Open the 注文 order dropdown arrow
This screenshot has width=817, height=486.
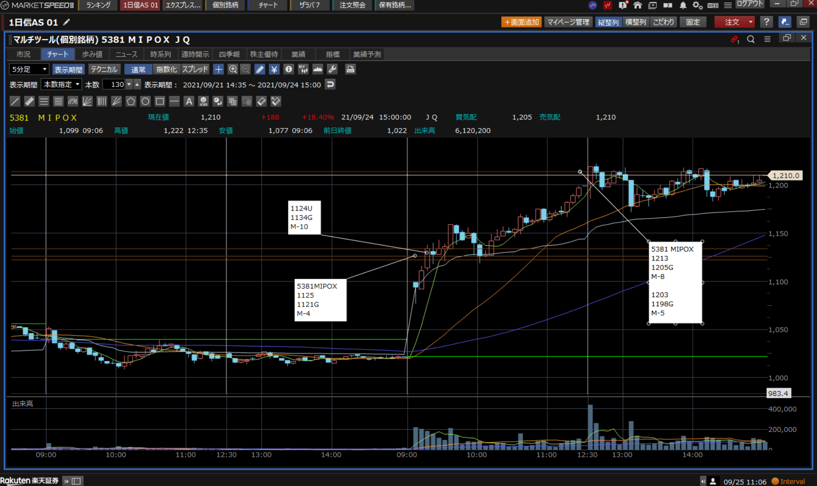coord(750,22)
